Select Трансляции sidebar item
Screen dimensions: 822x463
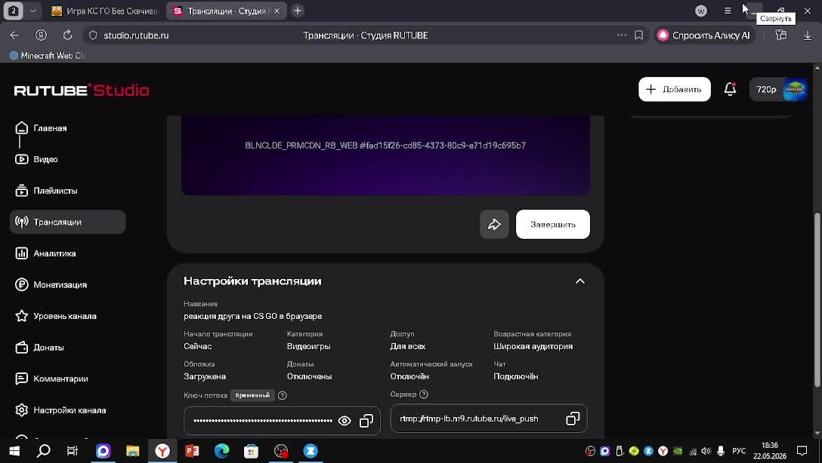click(68, 222)
